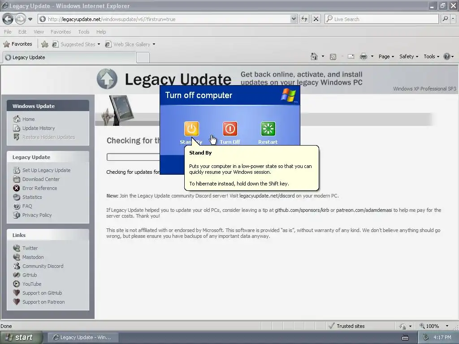Select the Legacy Update browser tab
The image size is (459, 344).
[x=69, y=57]
